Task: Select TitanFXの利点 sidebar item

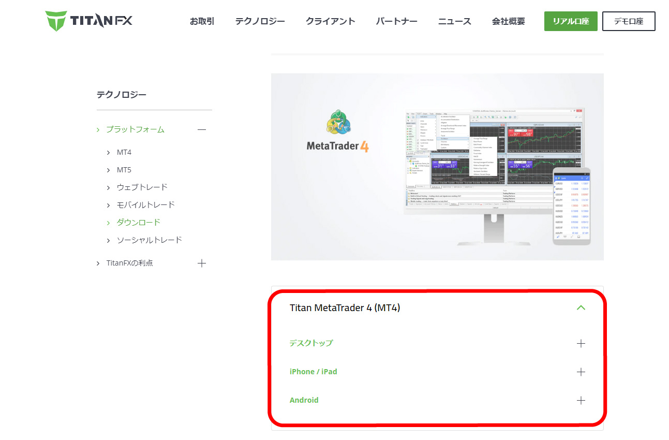Action: coord(130,263)
